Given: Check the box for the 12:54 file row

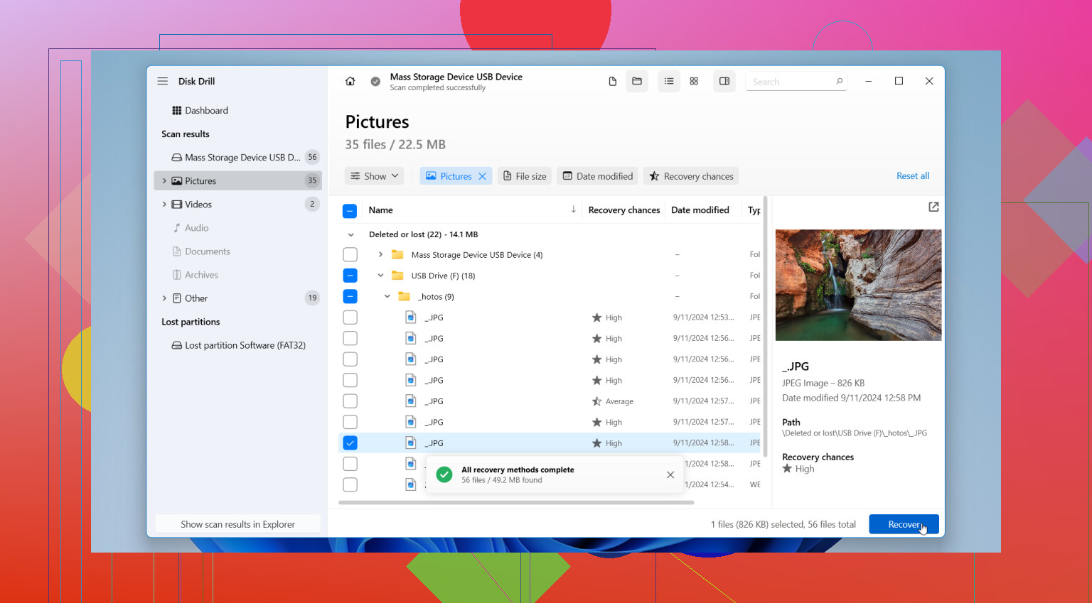Looking at the screenshot, I should point(350,484).
